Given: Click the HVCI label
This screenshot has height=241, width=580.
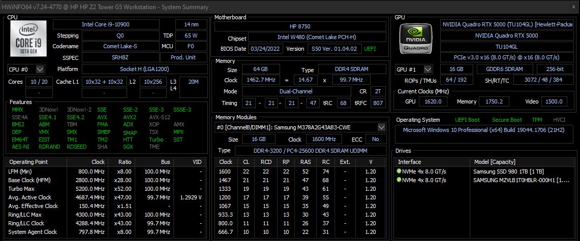Looking at the screenshot, I should (559, 120).
